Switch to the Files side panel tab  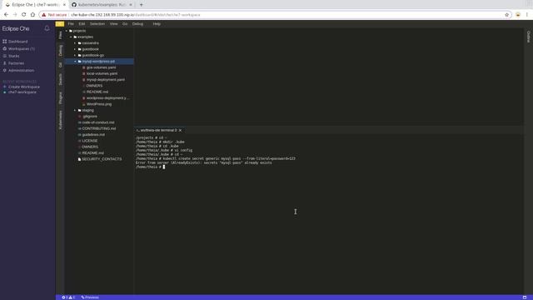tap(60, 35)
